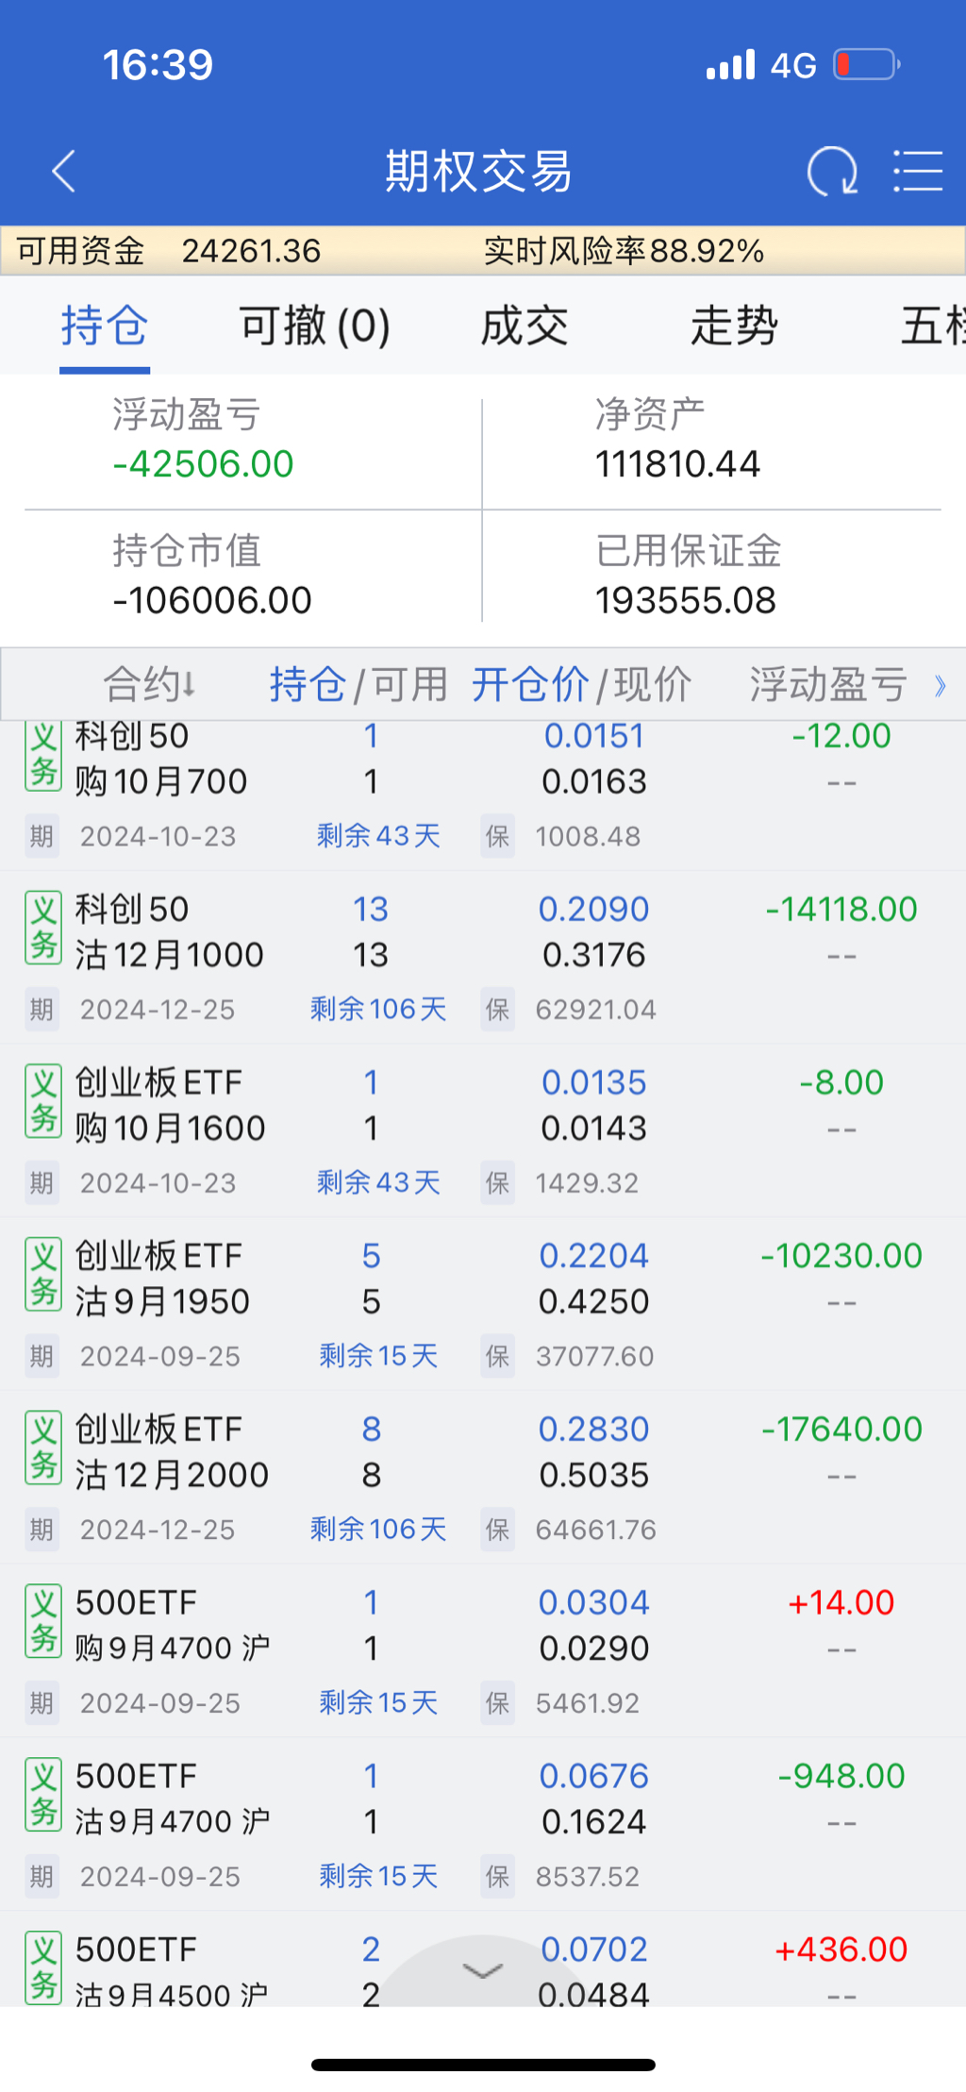Tap the 可用资金 24261.36 banner

pos(170,251)
